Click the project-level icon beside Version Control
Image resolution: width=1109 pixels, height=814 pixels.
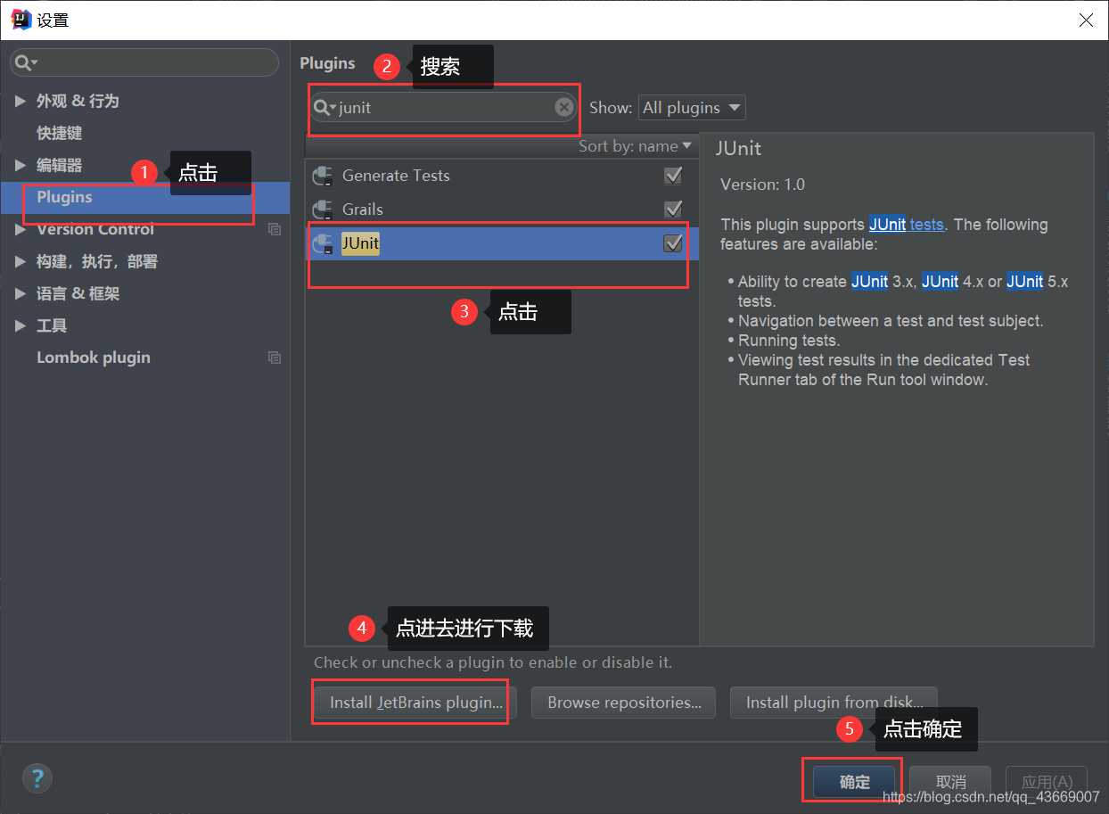coord(275,229)
